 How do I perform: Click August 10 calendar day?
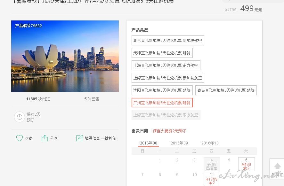point(195,175)
